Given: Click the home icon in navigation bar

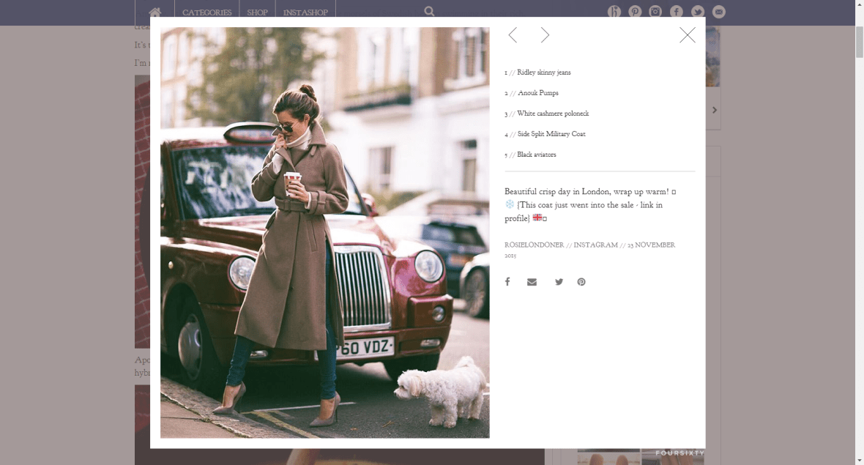Looking at the screenshot, I should [x=154, y=12].
